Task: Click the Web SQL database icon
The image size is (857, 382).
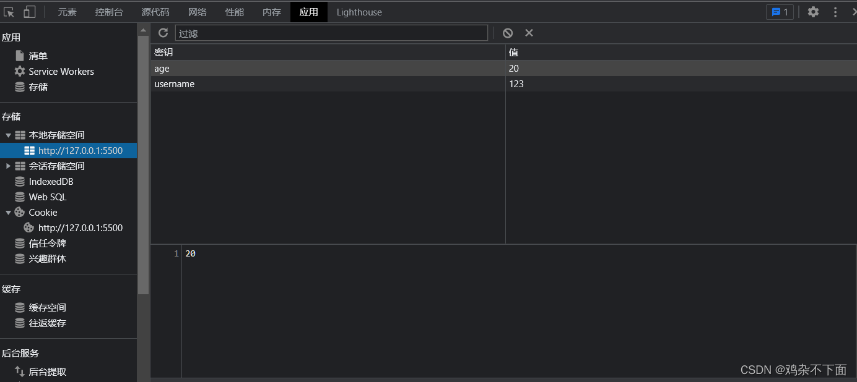Action: 20,197
